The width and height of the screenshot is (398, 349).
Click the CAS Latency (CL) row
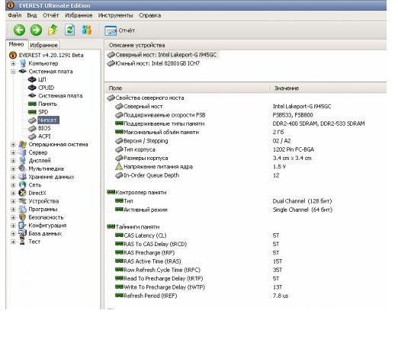pos(246,235)
